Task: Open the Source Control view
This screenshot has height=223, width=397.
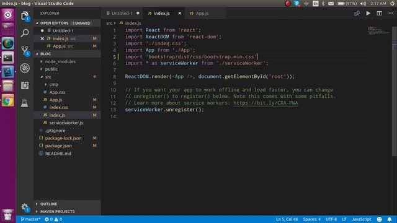Action: point(25,50)
